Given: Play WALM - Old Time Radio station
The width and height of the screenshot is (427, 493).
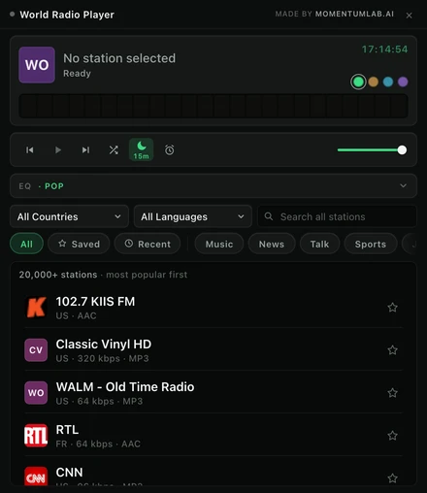Looking at the screenshot, I should 213,393.
